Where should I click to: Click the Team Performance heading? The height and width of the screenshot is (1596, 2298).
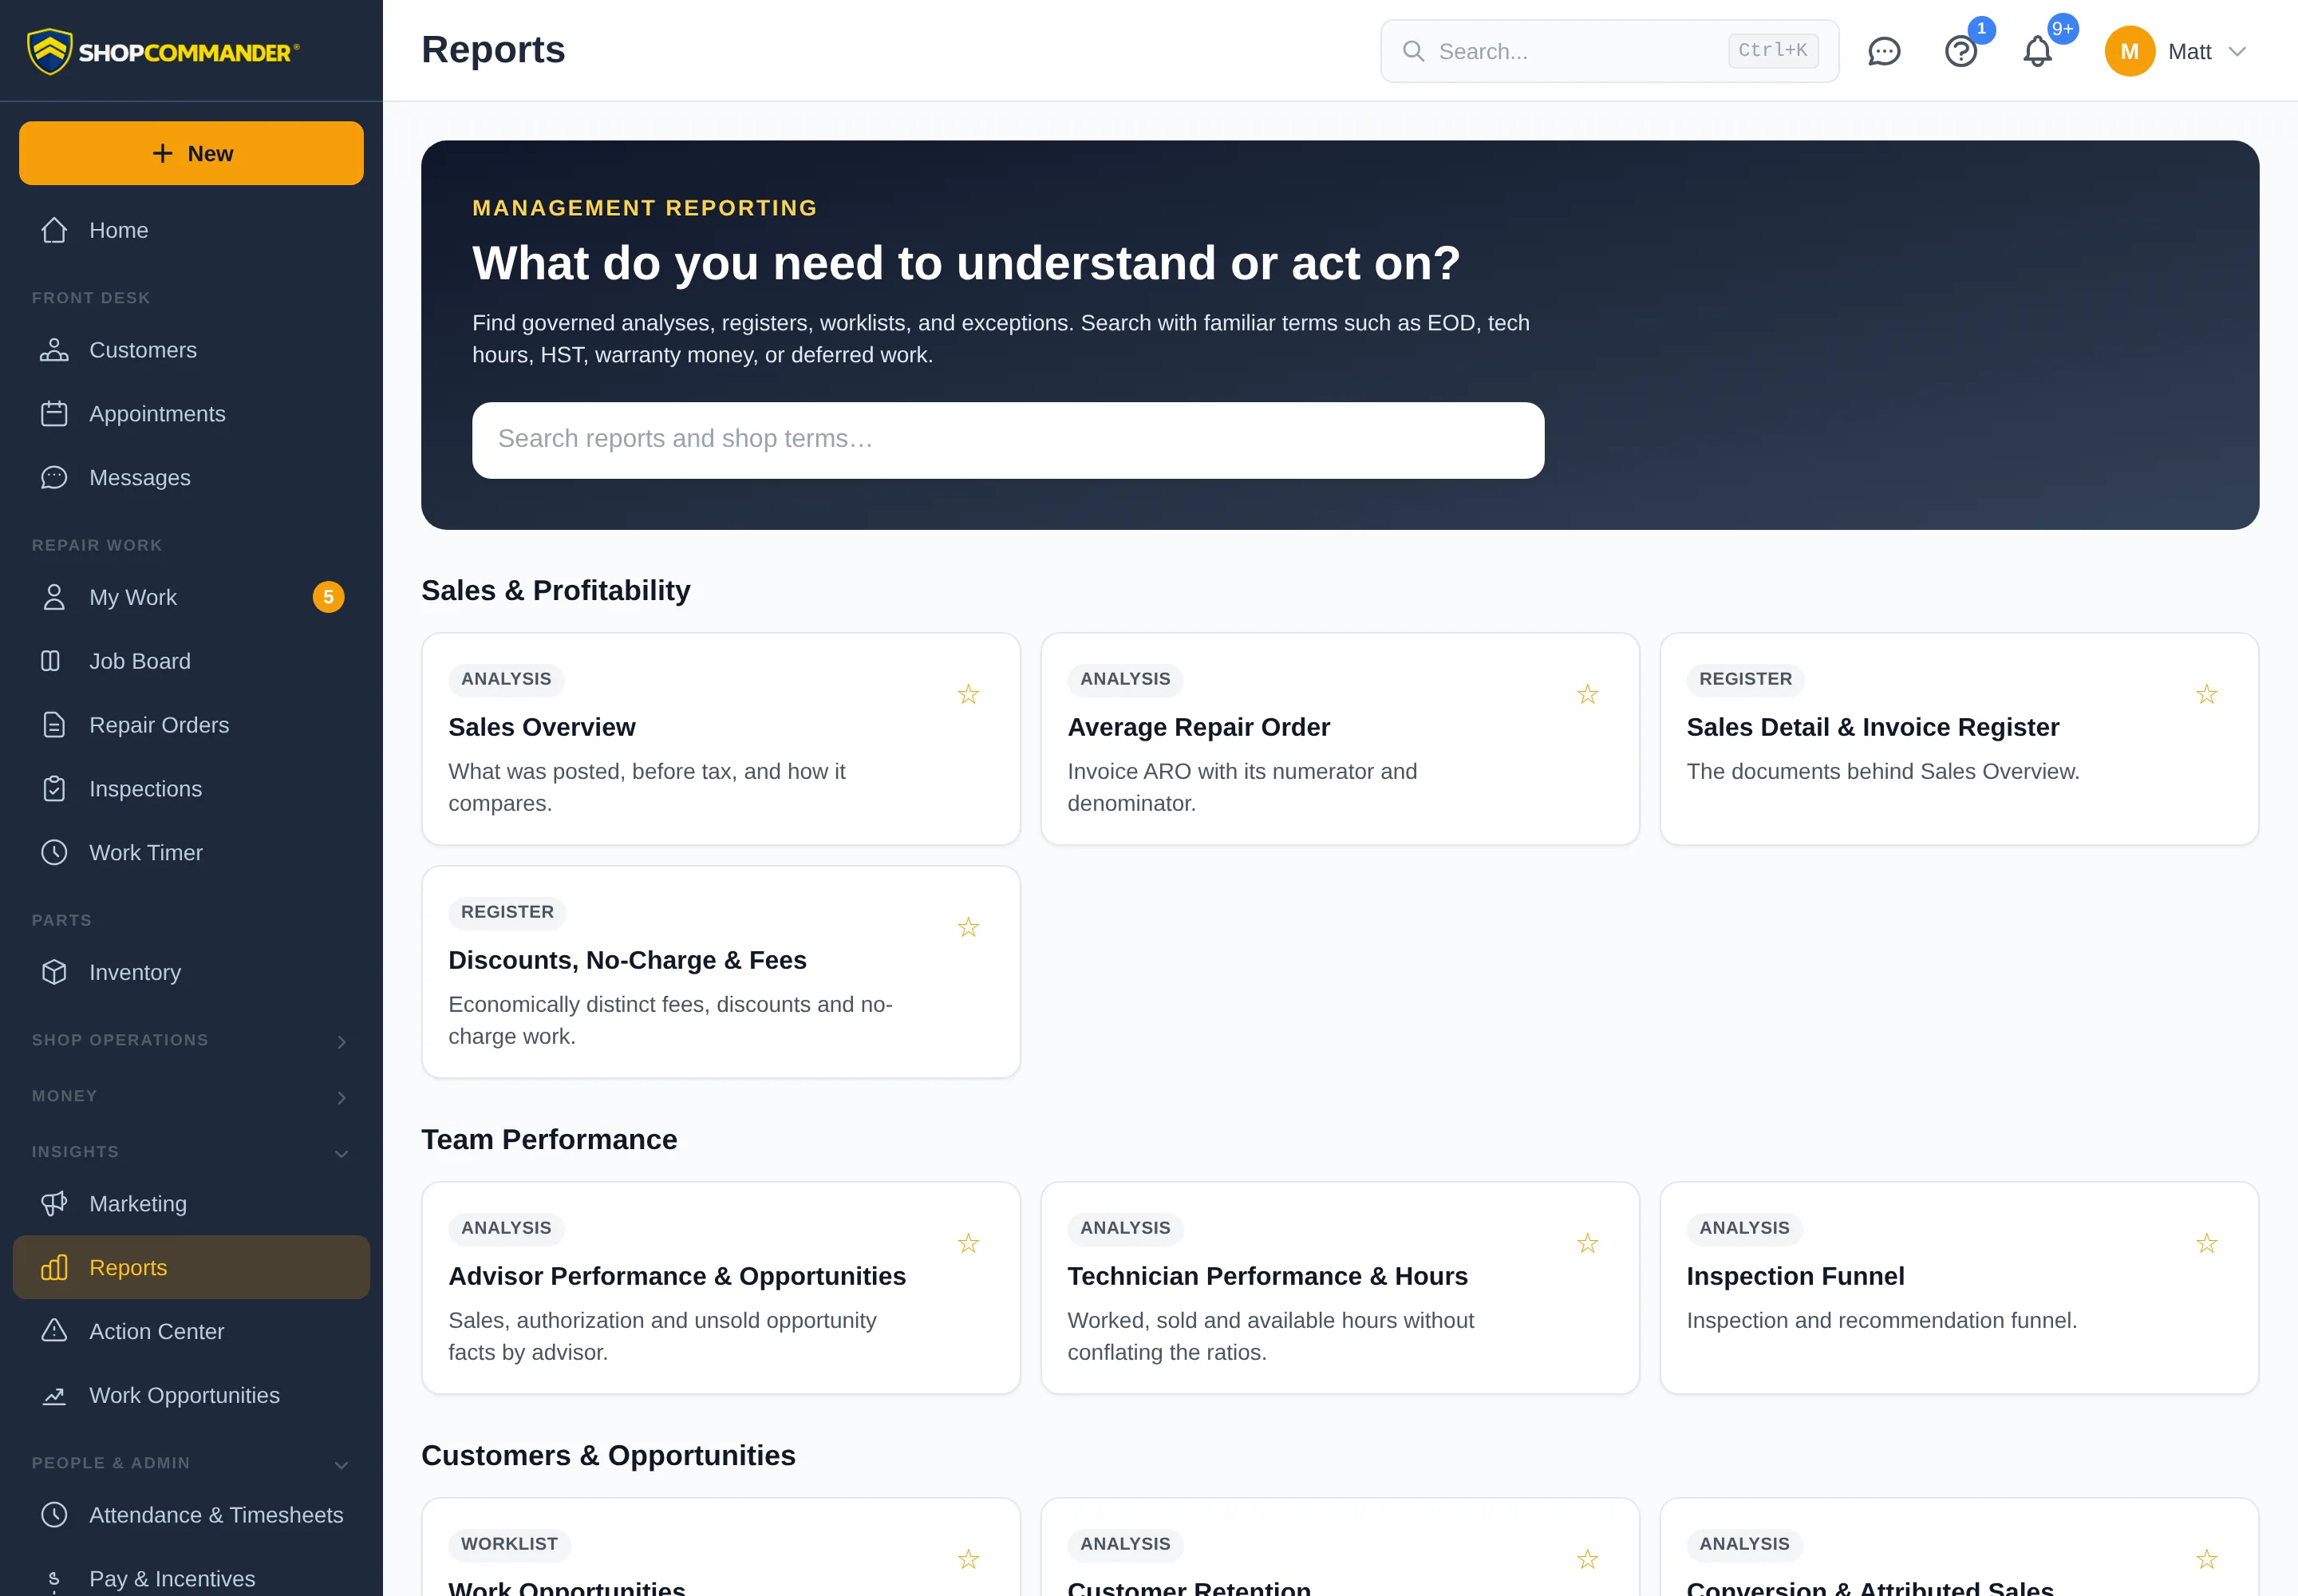tap(549, 1140)
